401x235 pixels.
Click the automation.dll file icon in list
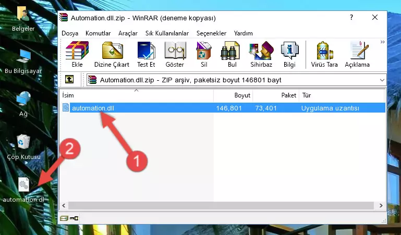pos(66,107)
